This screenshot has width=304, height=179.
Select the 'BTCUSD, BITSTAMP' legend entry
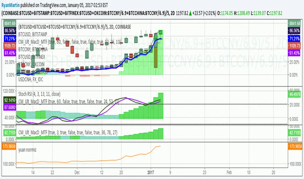point(33,34)
